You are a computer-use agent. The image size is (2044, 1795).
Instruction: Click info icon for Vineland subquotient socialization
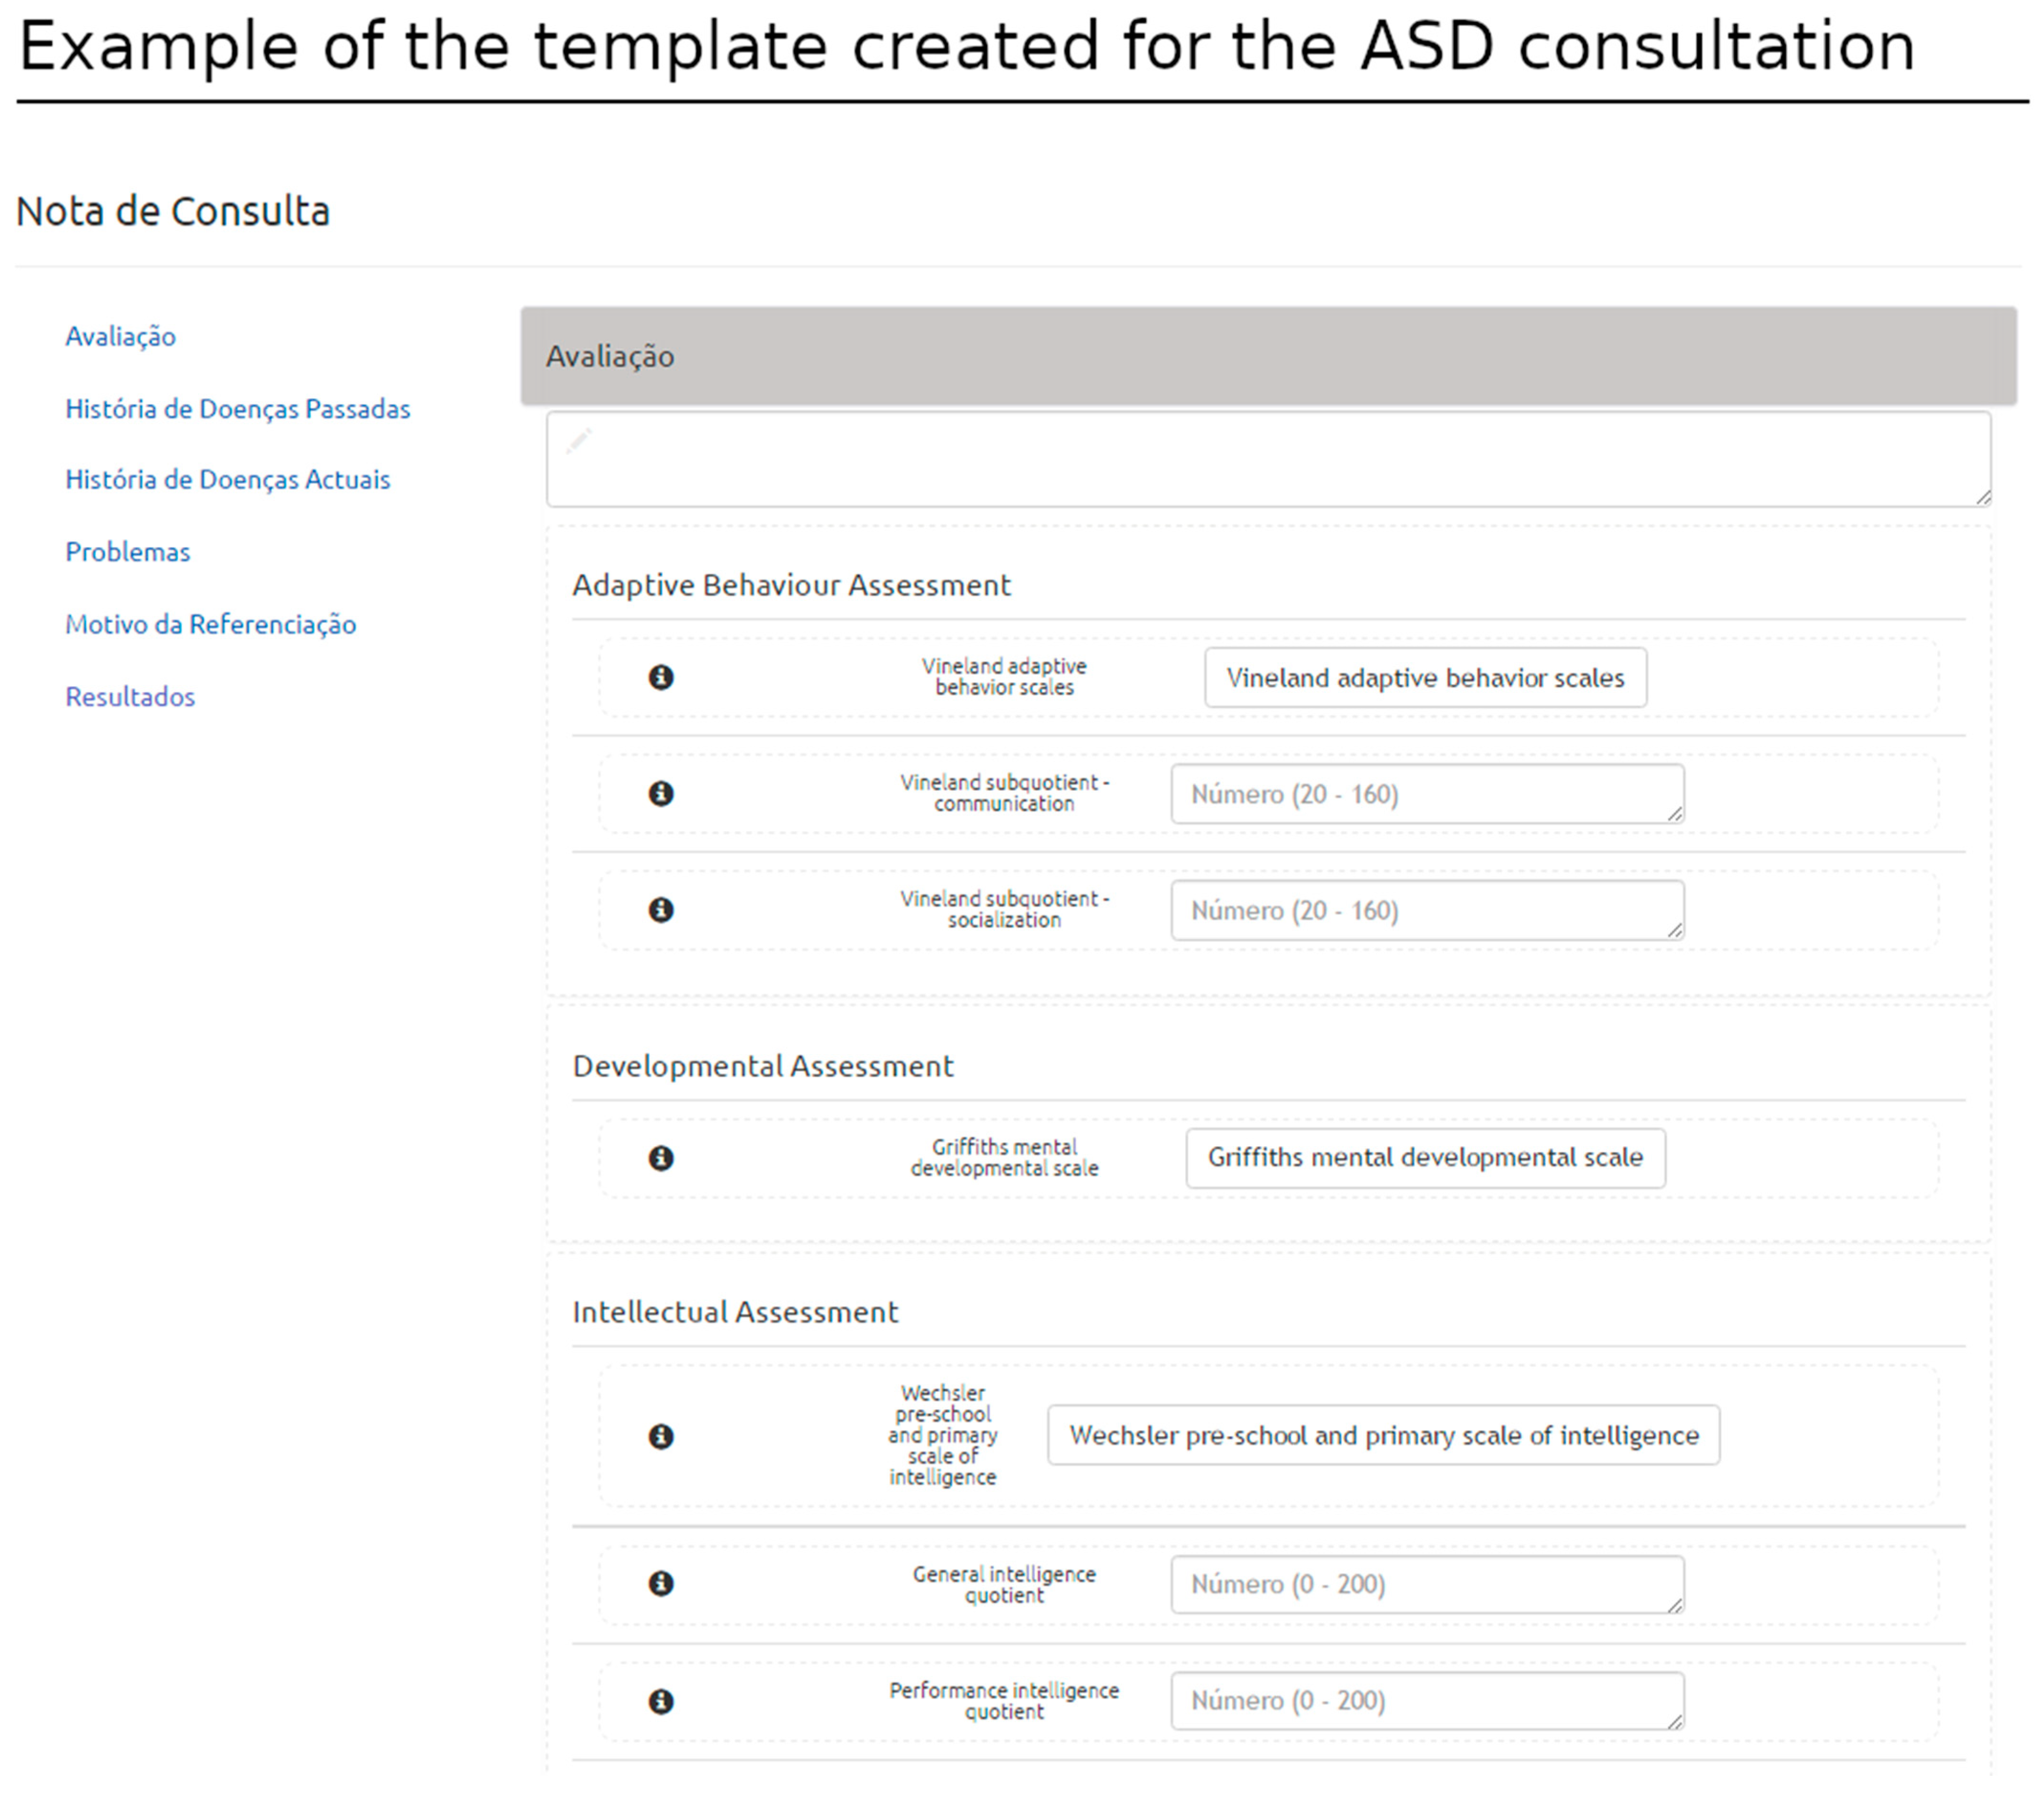pyautogui.click(x=661, y=909)
